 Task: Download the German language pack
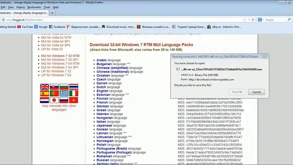[103, 106]
